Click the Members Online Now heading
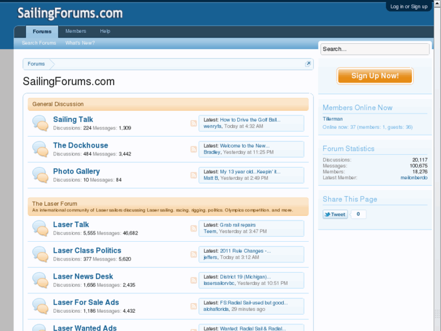 coord(357,107)
